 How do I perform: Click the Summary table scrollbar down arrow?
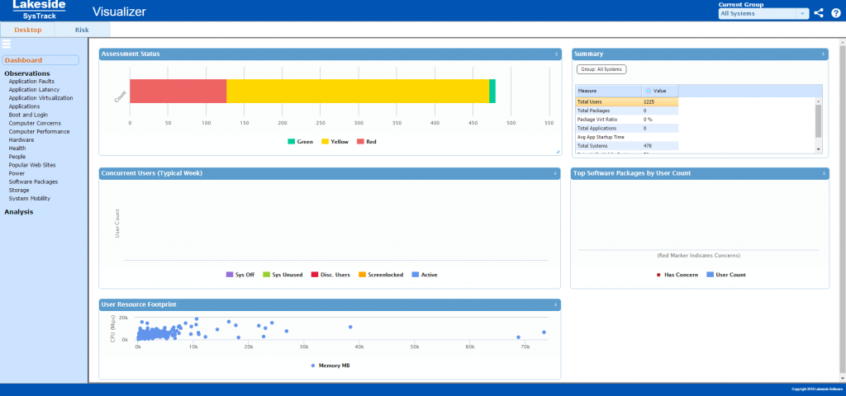point(819,149)
